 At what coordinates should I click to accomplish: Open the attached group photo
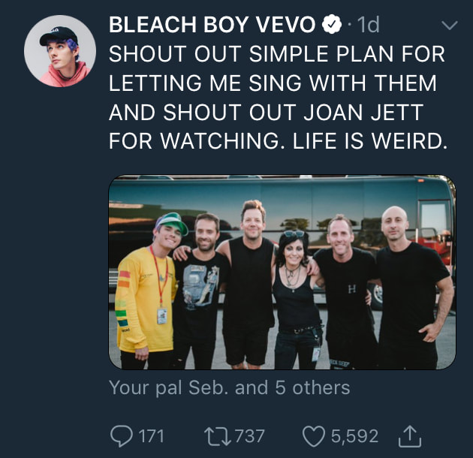tap(282, 272)
